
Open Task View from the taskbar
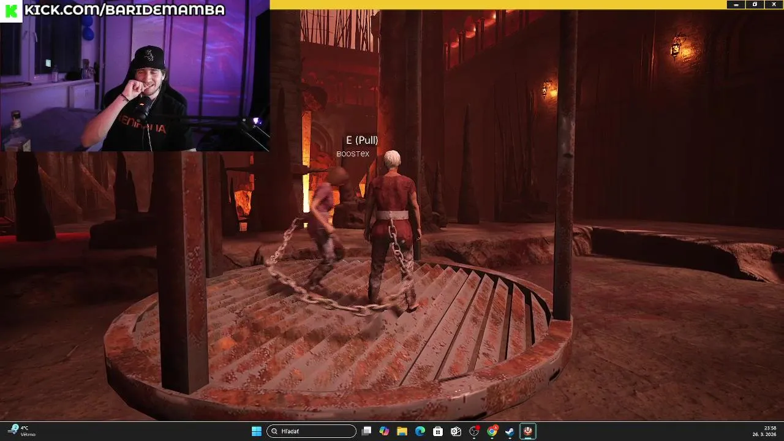(x=366, y=431)
